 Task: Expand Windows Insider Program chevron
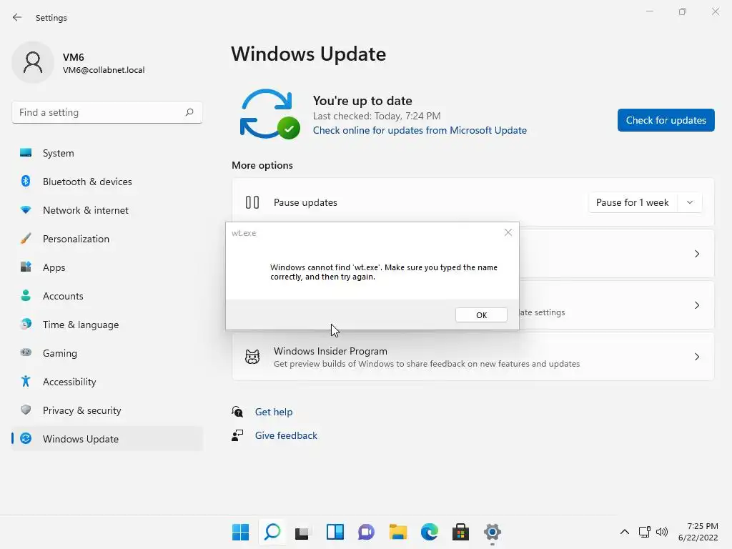[x=696, y=357]
